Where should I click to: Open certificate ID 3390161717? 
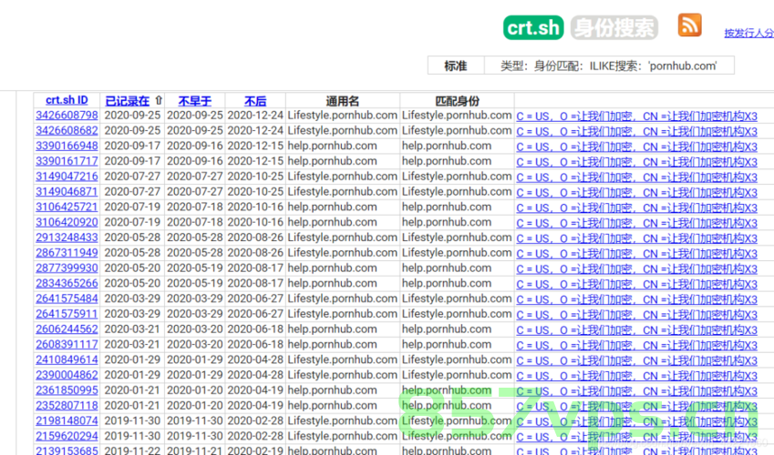[67, 161]
